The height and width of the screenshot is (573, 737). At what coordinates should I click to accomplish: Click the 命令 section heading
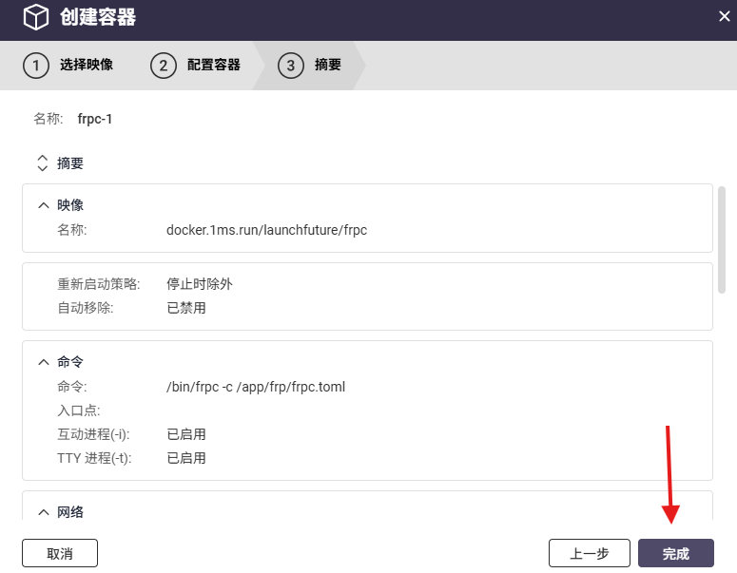70,362
